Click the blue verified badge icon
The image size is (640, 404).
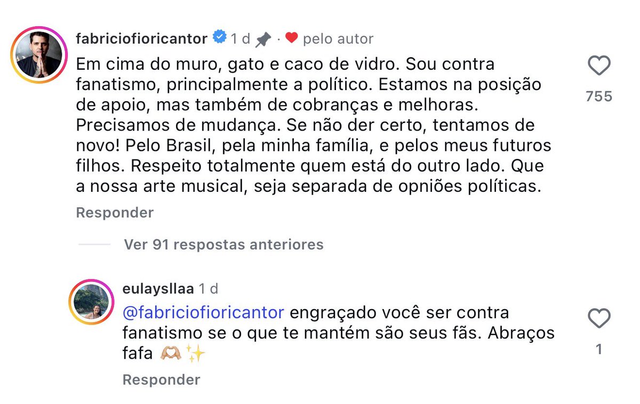pos(219,38)
